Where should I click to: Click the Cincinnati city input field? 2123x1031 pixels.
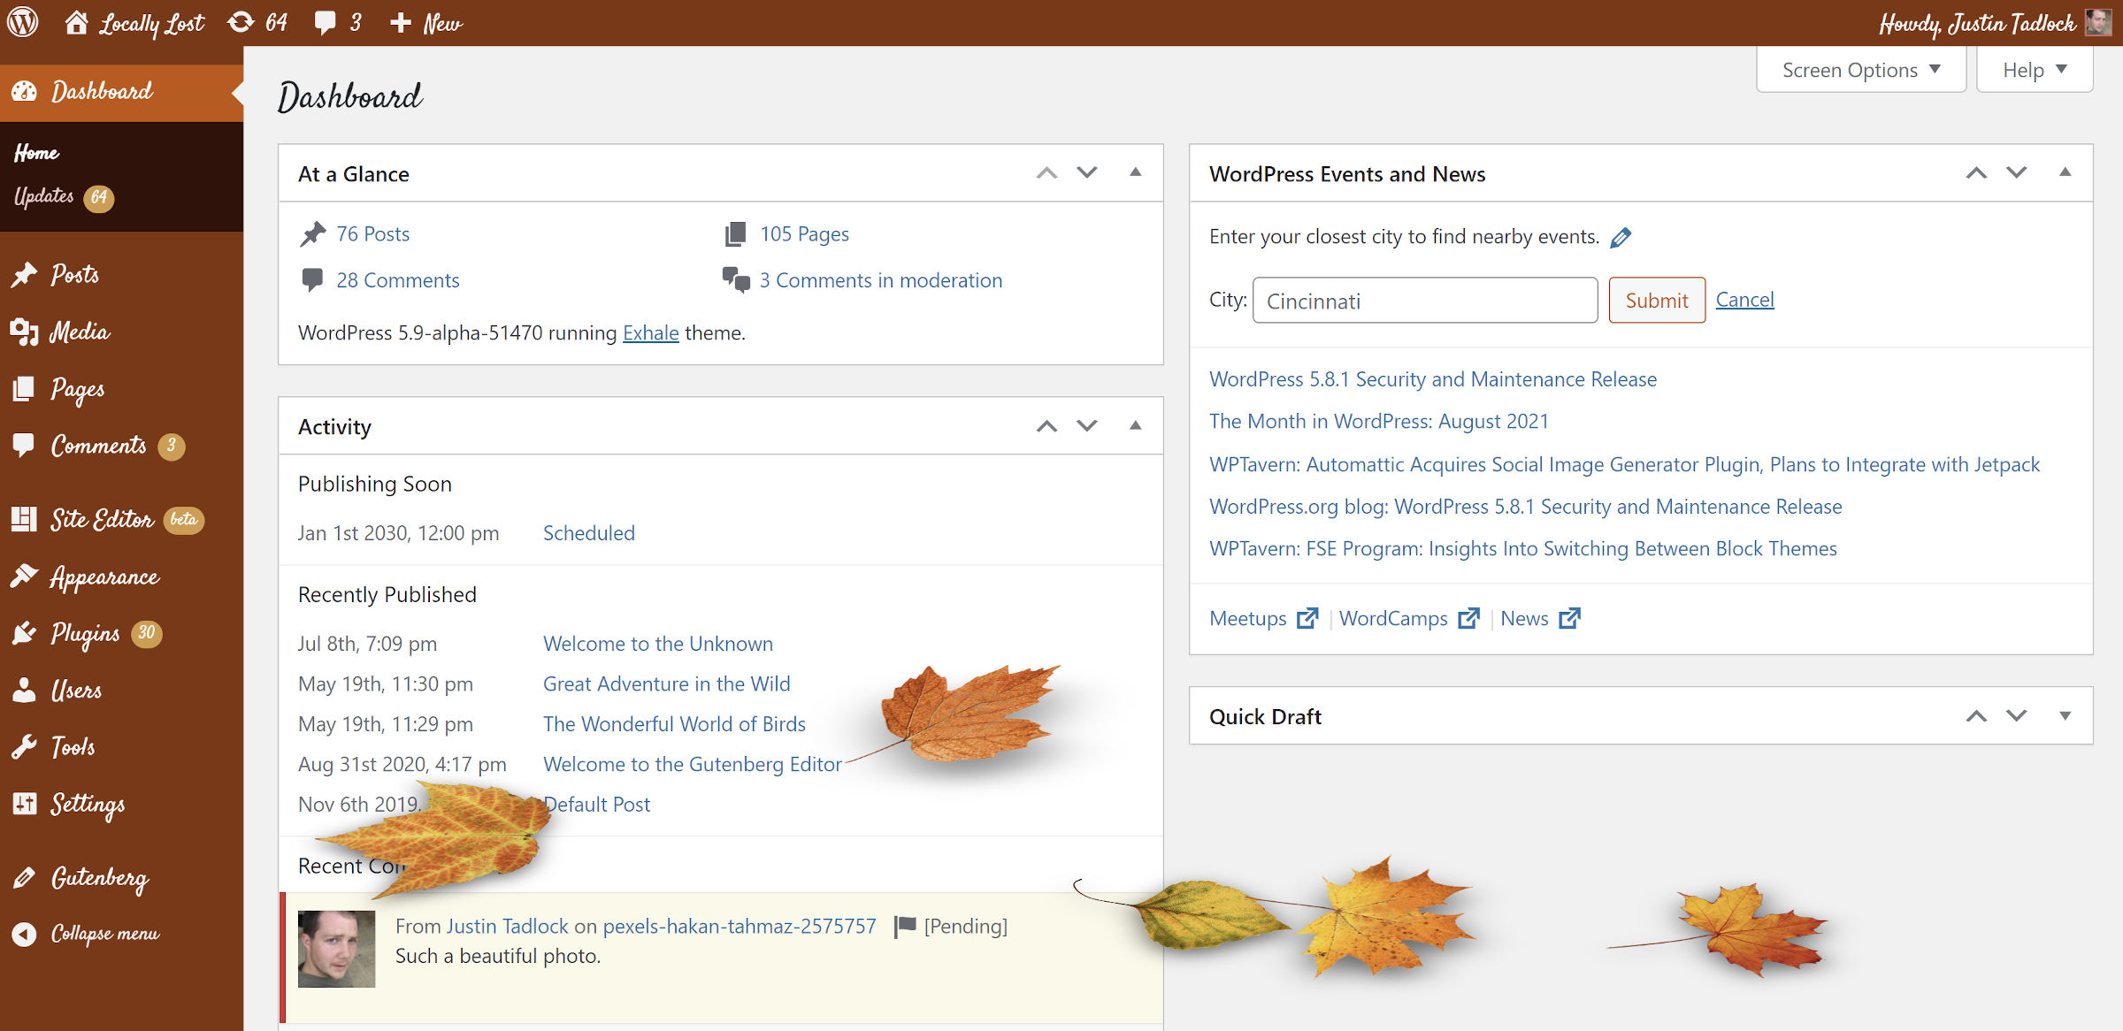[1424, 300]
